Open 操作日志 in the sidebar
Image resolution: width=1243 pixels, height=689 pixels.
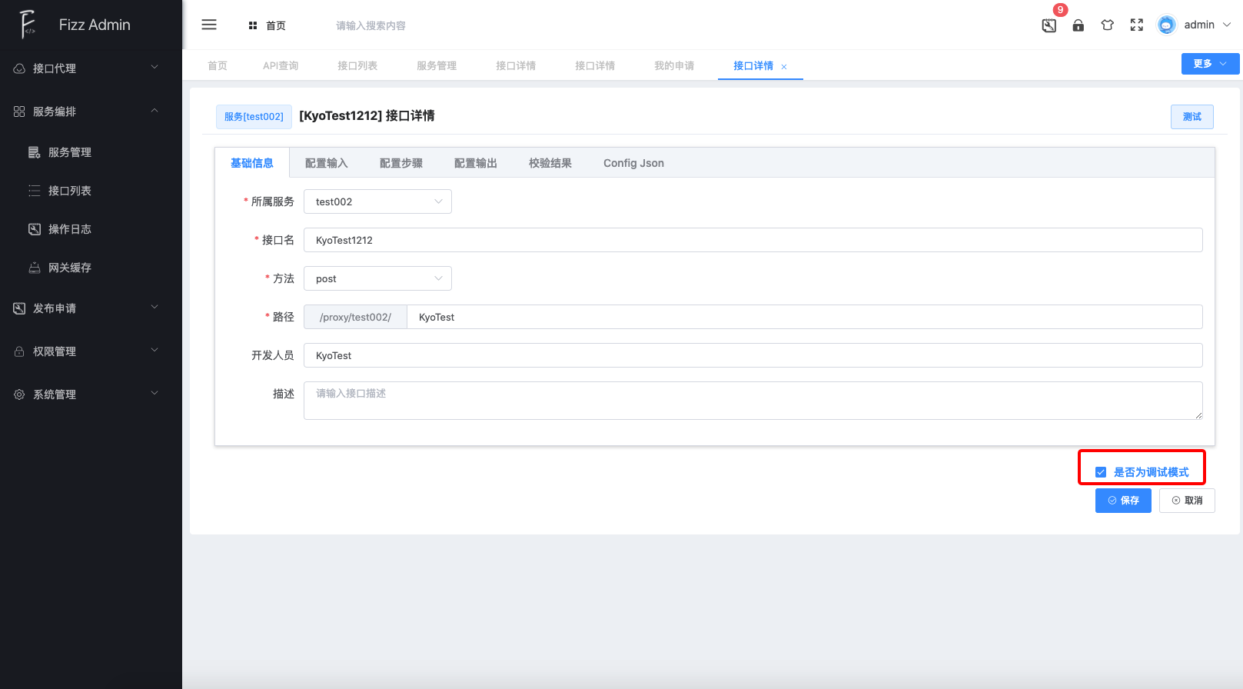click(69, 229)
